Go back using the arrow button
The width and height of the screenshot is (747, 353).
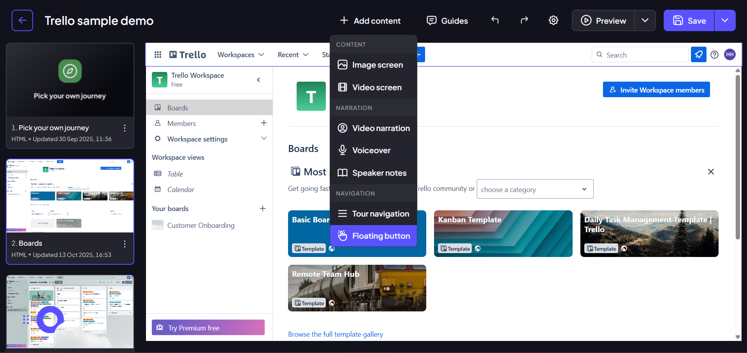tap(22, 20)
